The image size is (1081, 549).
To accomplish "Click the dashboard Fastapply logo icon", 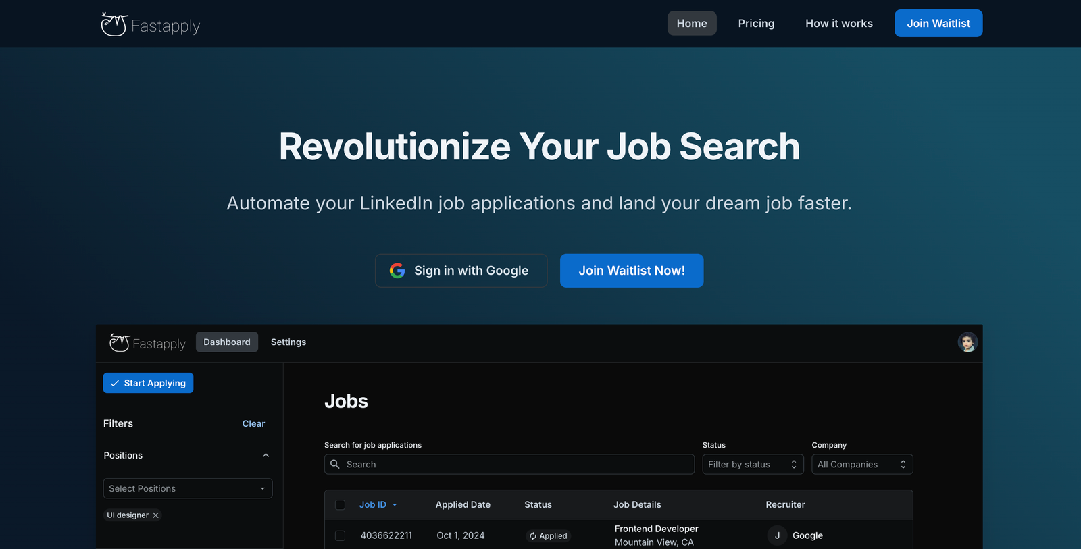I will click(x=120, y=343).
